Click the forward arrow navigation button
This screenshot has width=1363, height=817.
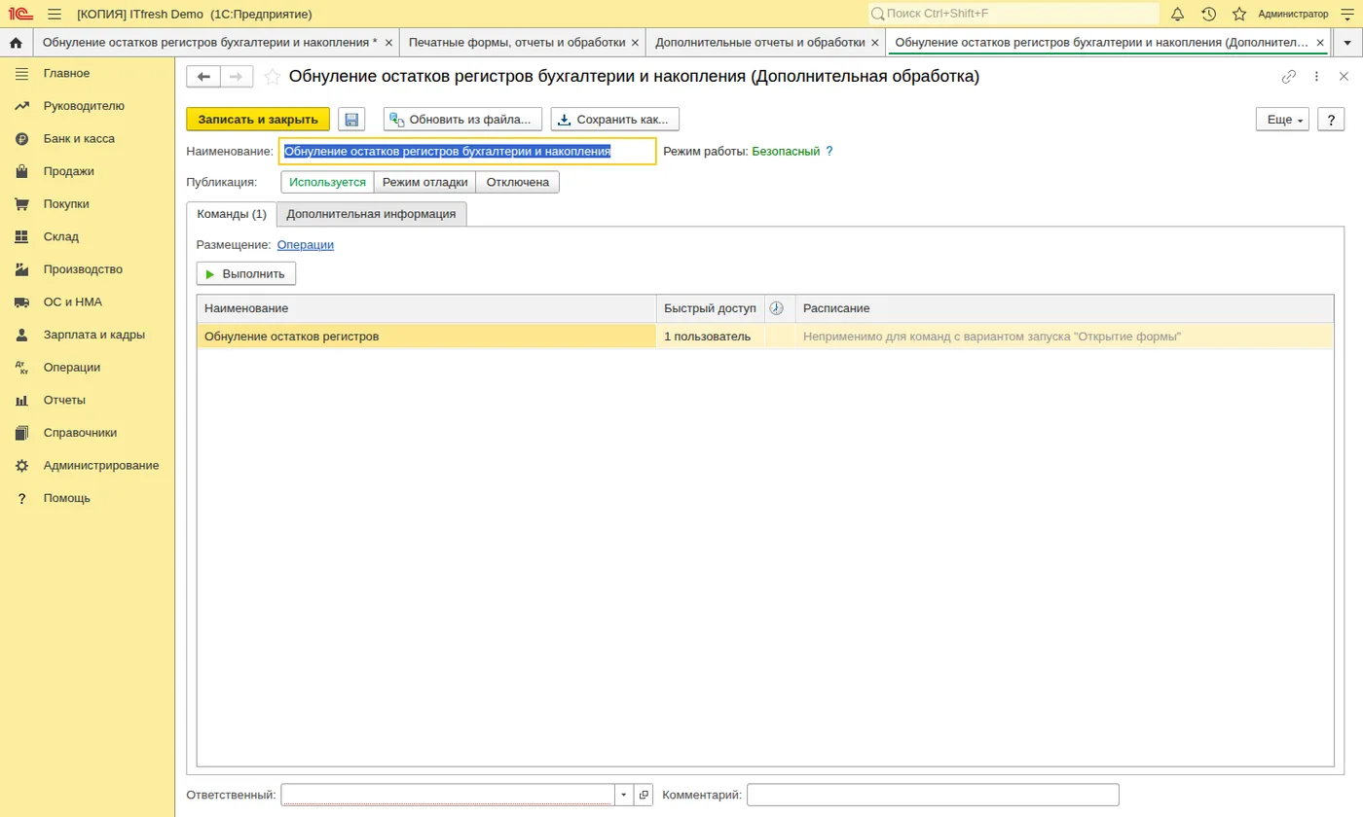[237, 77]
